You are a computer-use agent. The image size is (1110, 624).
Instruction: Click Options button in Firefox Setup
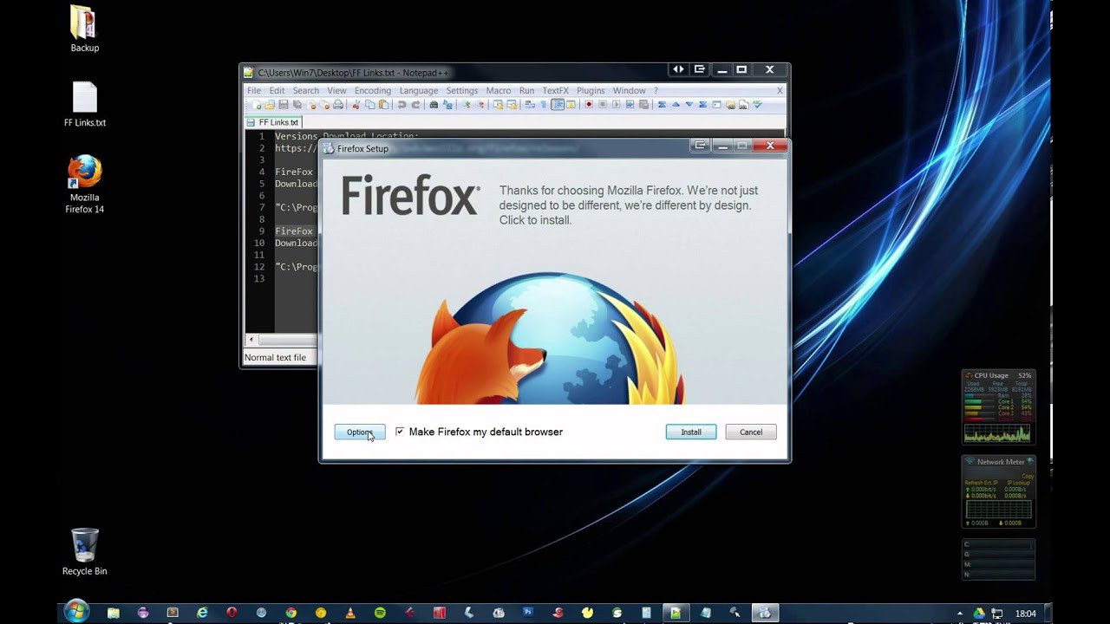(x=360, y=432)
